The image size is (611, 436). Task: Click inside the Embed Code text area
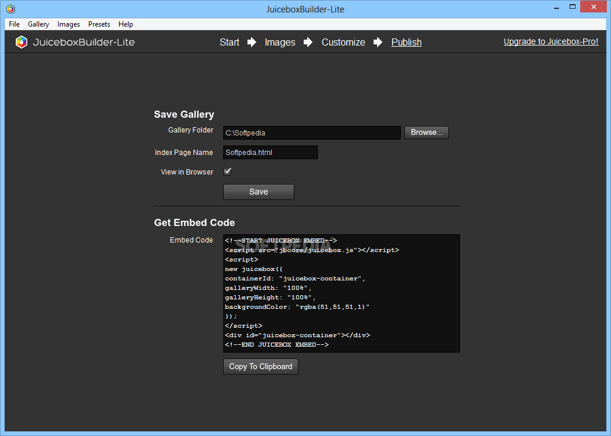click(x=342, y=293)
